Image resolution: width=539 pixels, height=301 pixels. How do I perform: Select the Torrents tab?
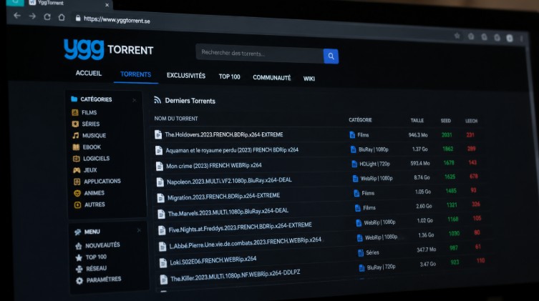pos(136,74)
